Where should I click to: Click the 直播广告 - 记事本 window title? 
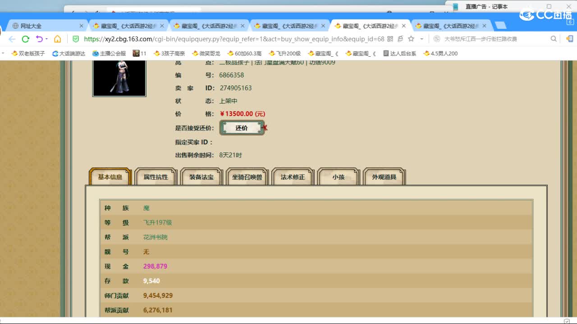486,7
